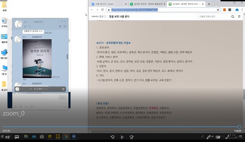Click the NAVER blog logo link

[99, 17]
